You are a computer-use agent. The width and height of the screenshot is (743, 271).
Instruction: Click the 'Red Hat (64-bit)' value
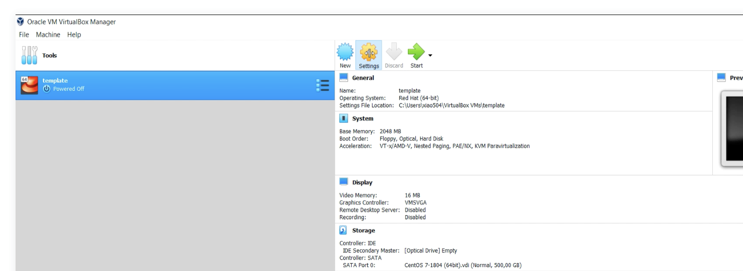419,98
